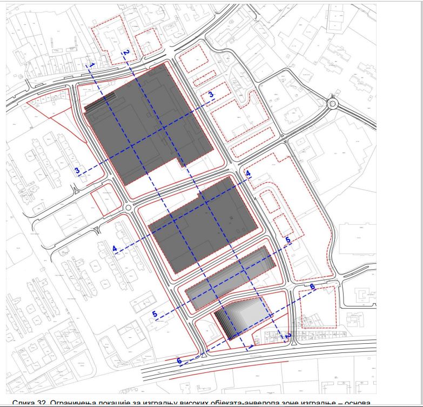This screenshot has height=407, width=423.
Task: Click section label 6 on right side
Action: (x=312, y=286)
